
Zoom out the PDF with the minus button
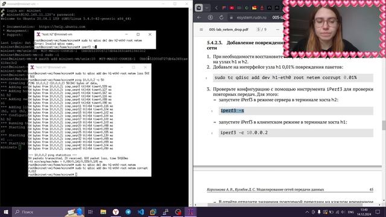coord(277,30)
